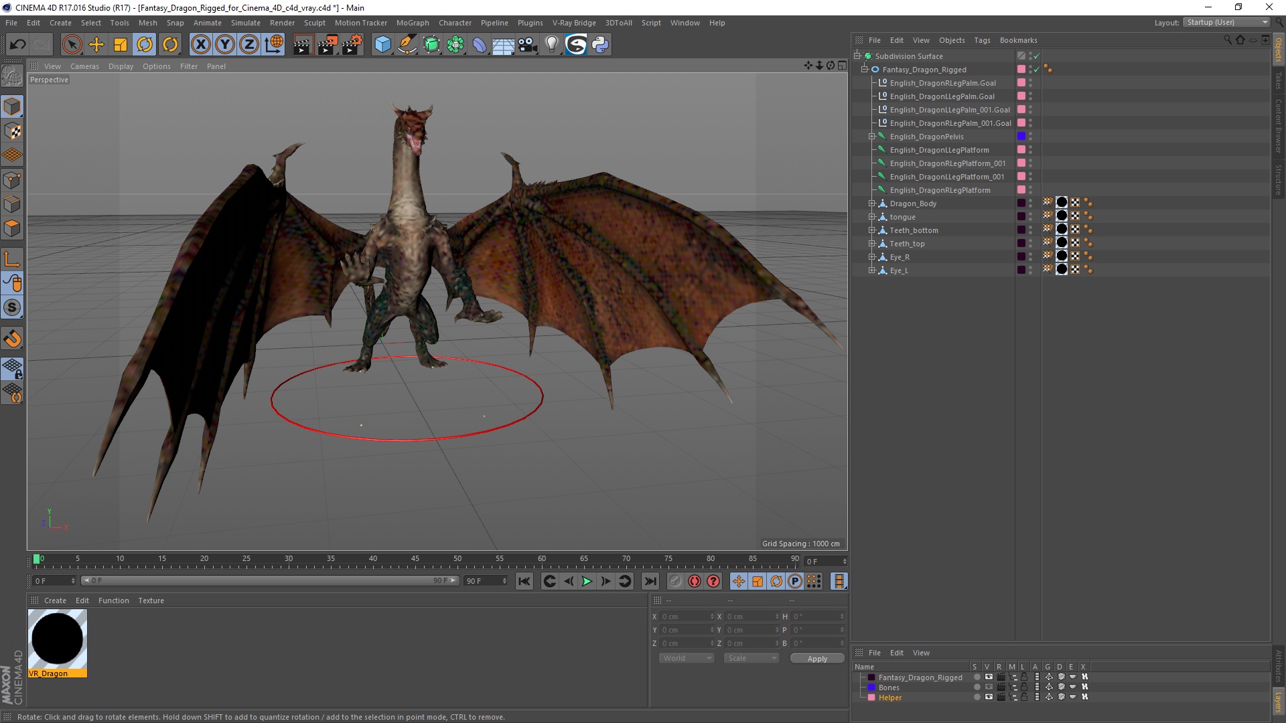Open Edit Render Settings
Viewport: 1286px width, 723px height.
click(352, 45)
